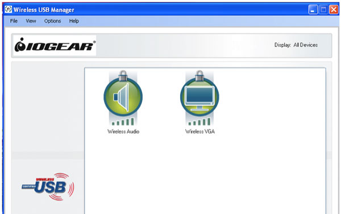Close the Wireless USB Manager window
This screenshot has width=341, height=214.
coord(334,10)
